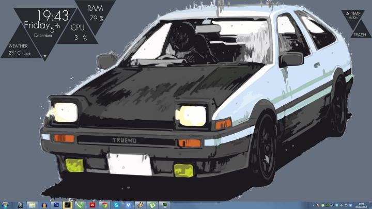Open Steam from the system tray

pyautogui.click(x=332, y=205)
